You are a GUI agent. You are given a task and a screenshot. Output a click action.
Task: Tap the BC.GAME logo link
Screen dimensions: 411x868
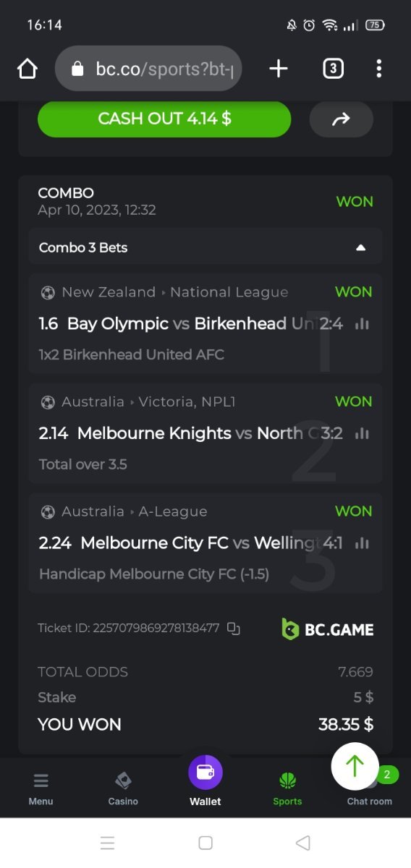(327, 629)
